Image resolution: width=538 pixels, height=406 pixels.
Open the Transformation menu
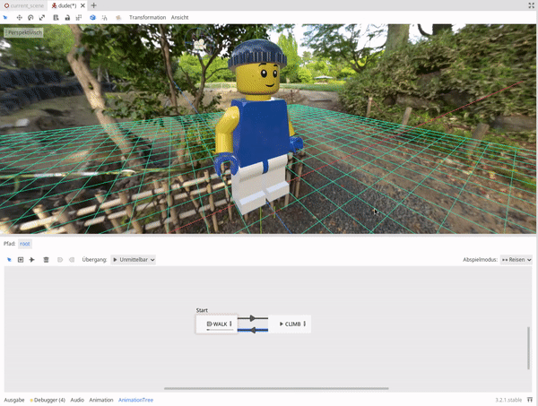click(148, 18)
